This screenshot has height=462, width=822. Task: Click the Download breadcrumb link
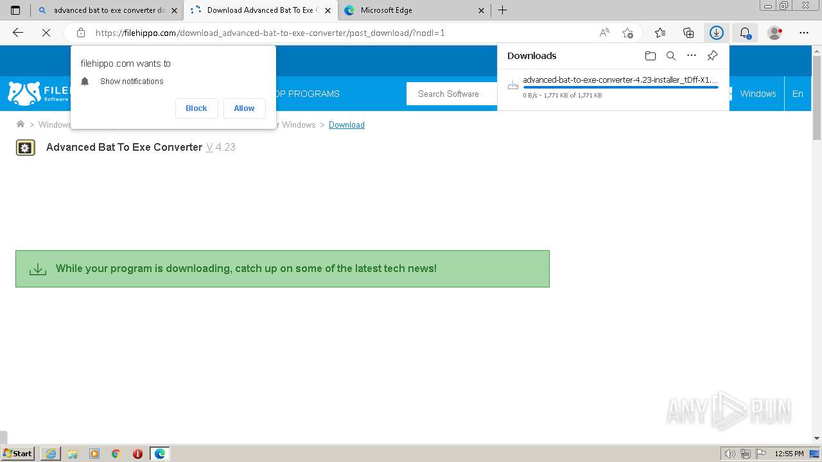pyautogui.click(x=347, y=124)
